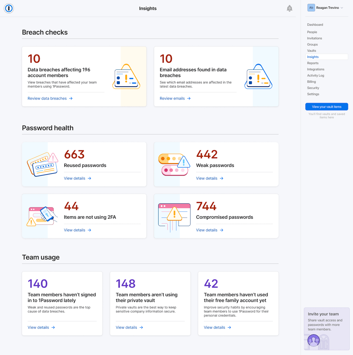Viewport: 353px width, 355px height.
Task: Go to the Vaults section
Action: pos(311,51)
